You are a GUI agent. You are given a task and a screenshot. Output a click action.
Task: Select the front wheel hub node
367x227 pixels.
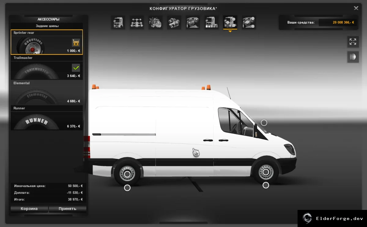click(x=266, y=172)
